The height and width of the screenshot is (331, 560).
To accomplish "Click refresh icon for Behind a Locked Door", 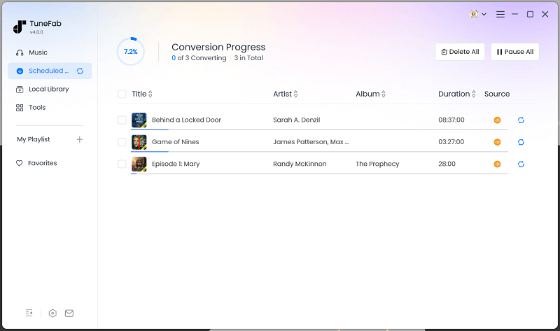I will (521, 120).
